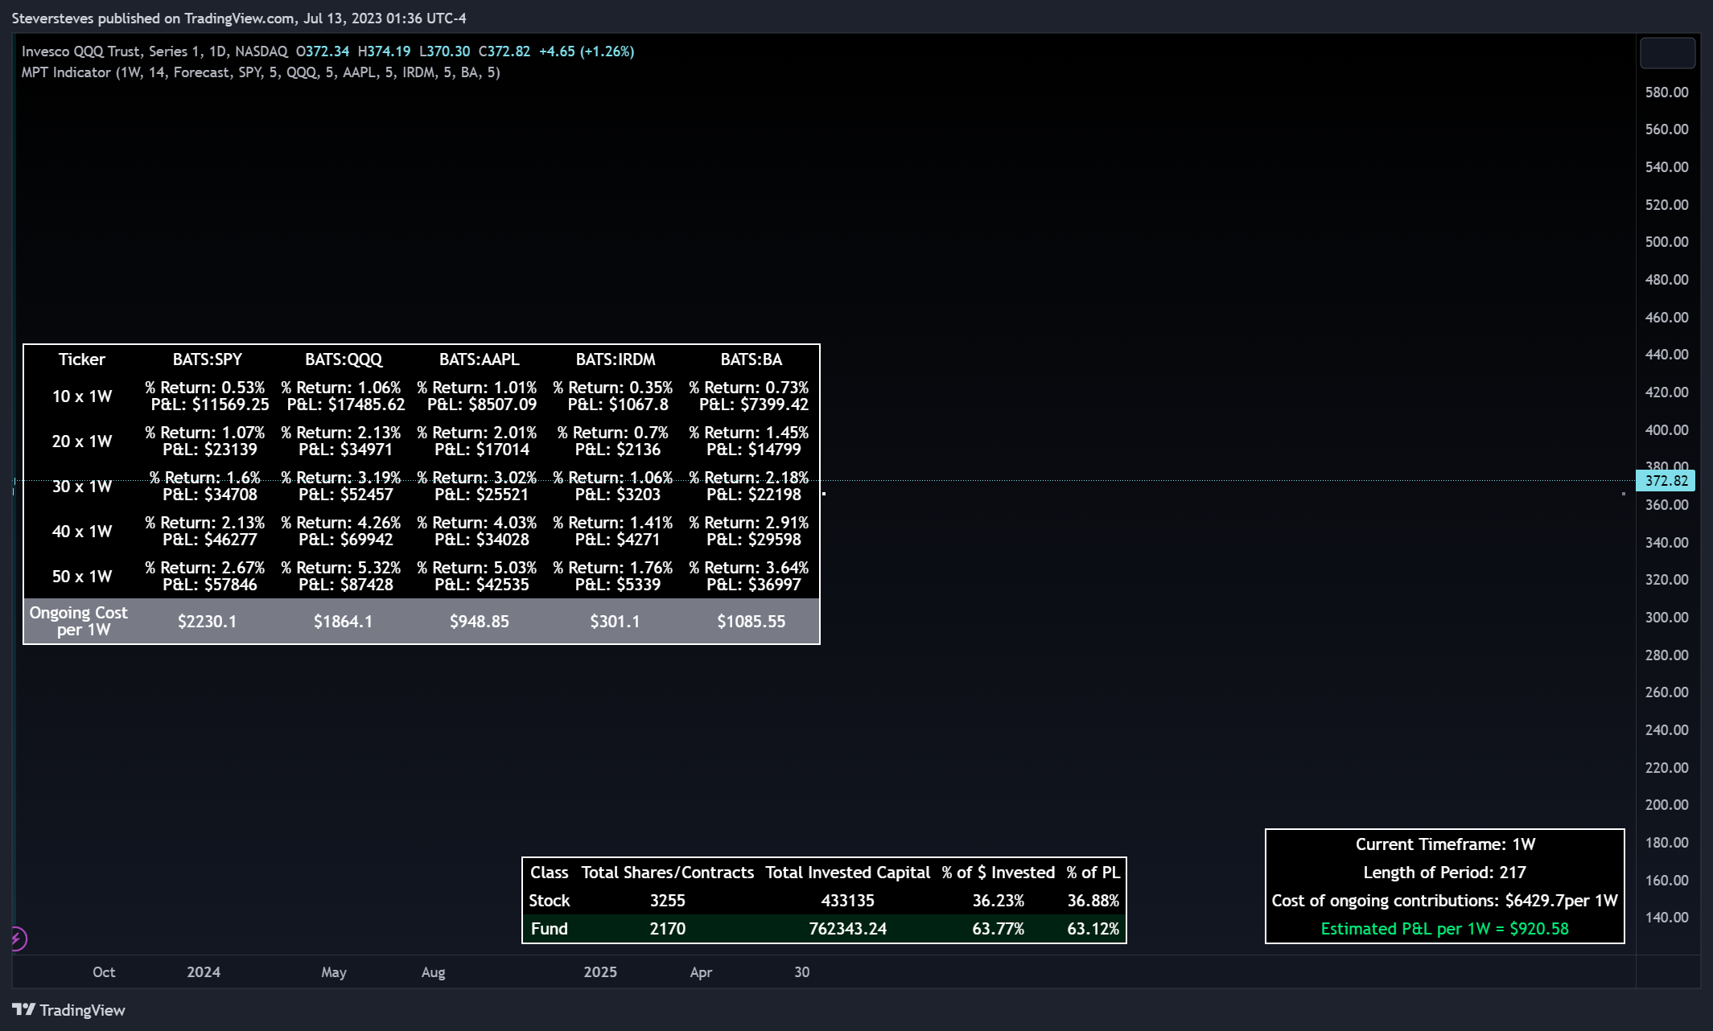Click the AAPL ongoing cost $948.85
The width and height of the screenshot is (1713, 1031).
480,622
